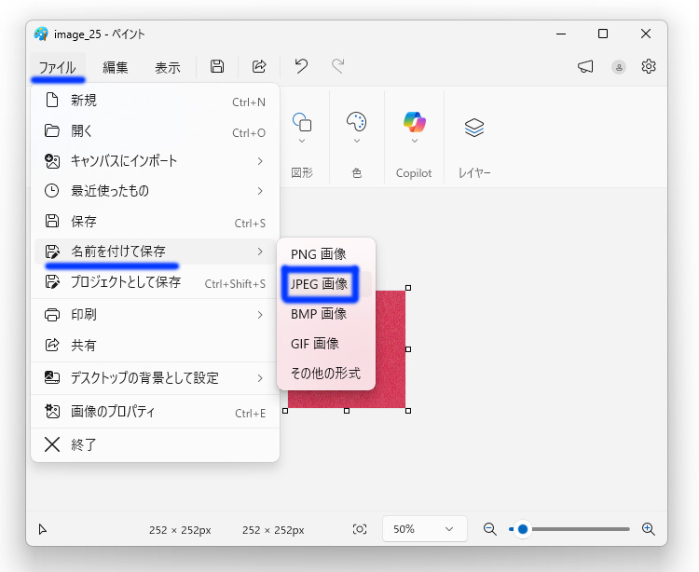This screenshot has width=699, height=572.
Task: Click the undo arrow icon
Action: pyautogui.click(x=301, y=66)
